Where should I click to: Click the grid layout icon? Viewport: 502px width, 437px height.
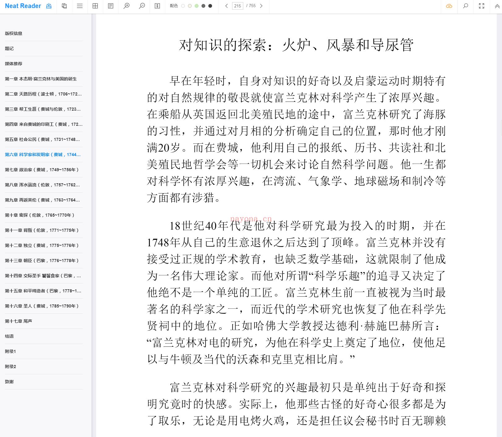95,6
